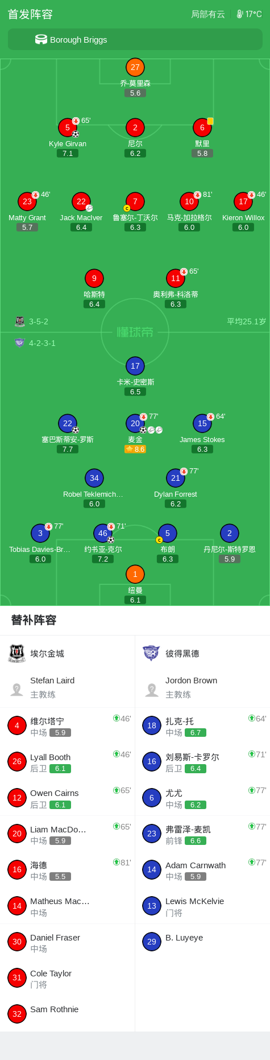Open 彼得黑德 team crest in substitutes

(x=151, y=653)
